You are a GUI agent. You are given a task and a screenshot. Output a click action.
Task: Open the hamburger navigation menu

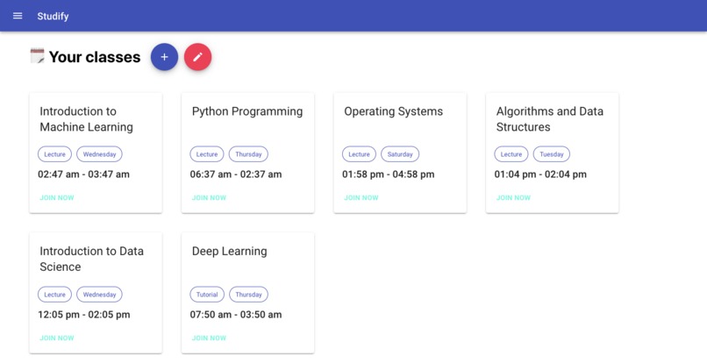(18, 16)
